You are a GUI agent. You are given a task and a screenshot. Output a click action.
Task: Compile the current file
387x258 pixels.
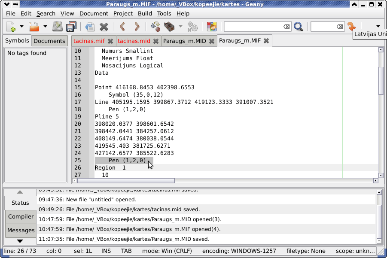point(155,26)
